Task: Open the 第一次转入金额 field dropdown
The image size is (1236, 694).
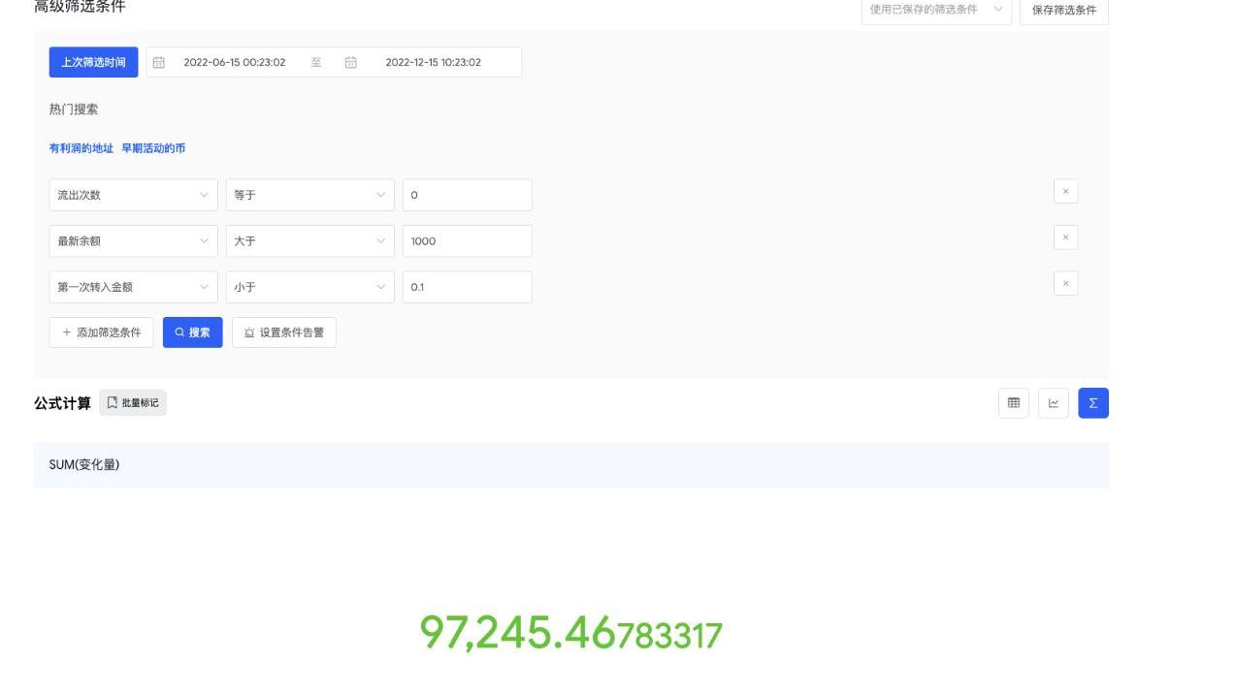Action: point(133,287)
